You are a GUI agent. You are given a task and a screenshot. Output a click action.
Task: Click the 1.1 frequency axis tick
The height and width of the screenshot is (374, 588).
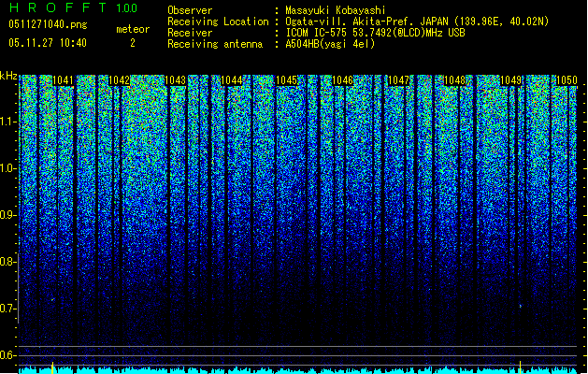(x=8, y=122)
